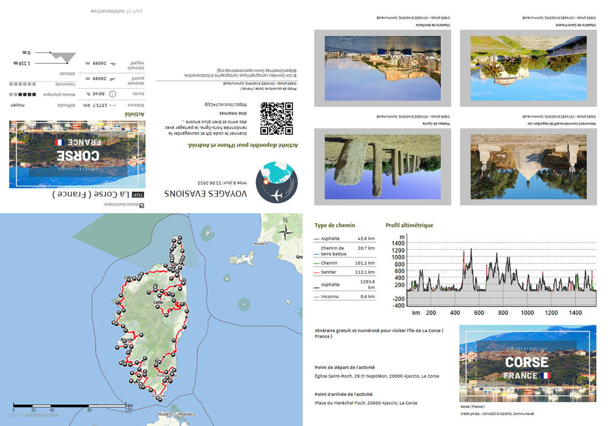This screenshot has height=426, width=608.
Task: Click the Corte label on the map
Action: click(158, 302)
